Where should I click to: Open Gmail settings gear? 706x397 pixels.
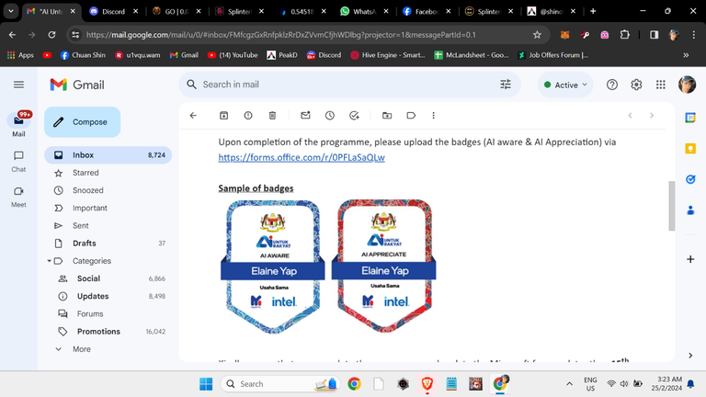point(636,85)
